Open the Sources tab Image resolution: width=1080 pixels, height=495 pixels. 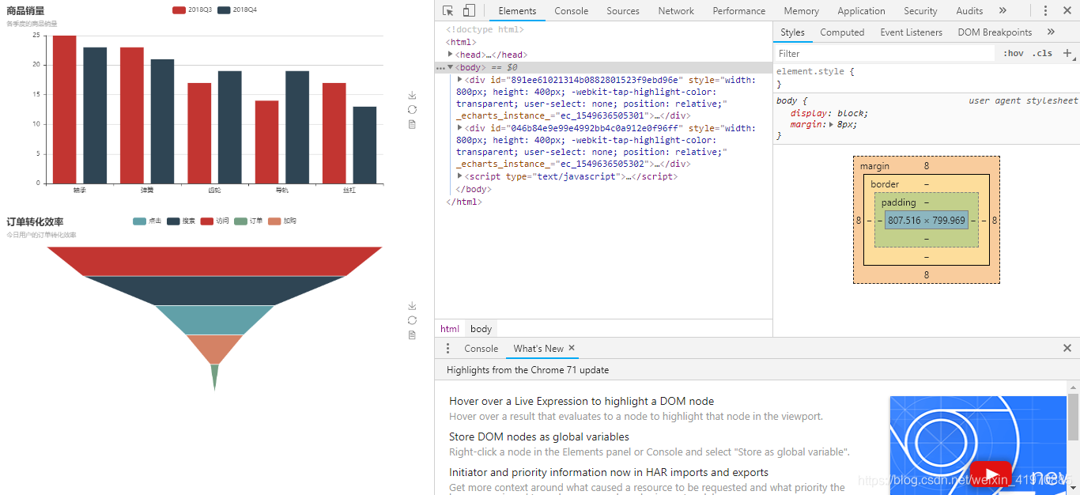[x=623, y=10]
